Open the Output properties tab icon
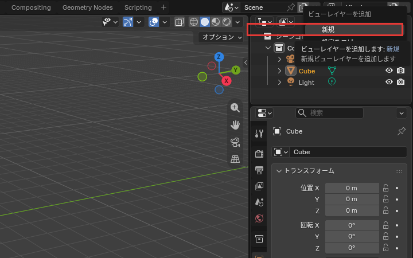The width and height of the screenshot is (413, 258). pos(259,170)
